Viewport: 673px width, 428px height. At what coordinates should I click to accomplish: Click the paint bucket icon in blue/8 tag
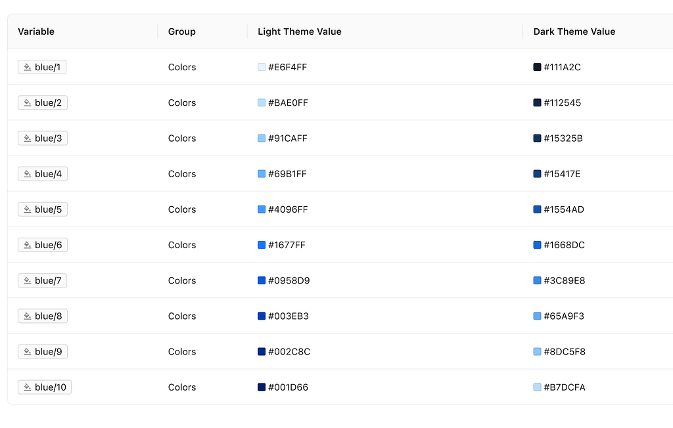pos(28,316)
